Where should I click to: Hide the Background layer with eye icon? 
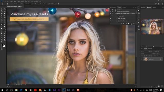pos(142,59)
